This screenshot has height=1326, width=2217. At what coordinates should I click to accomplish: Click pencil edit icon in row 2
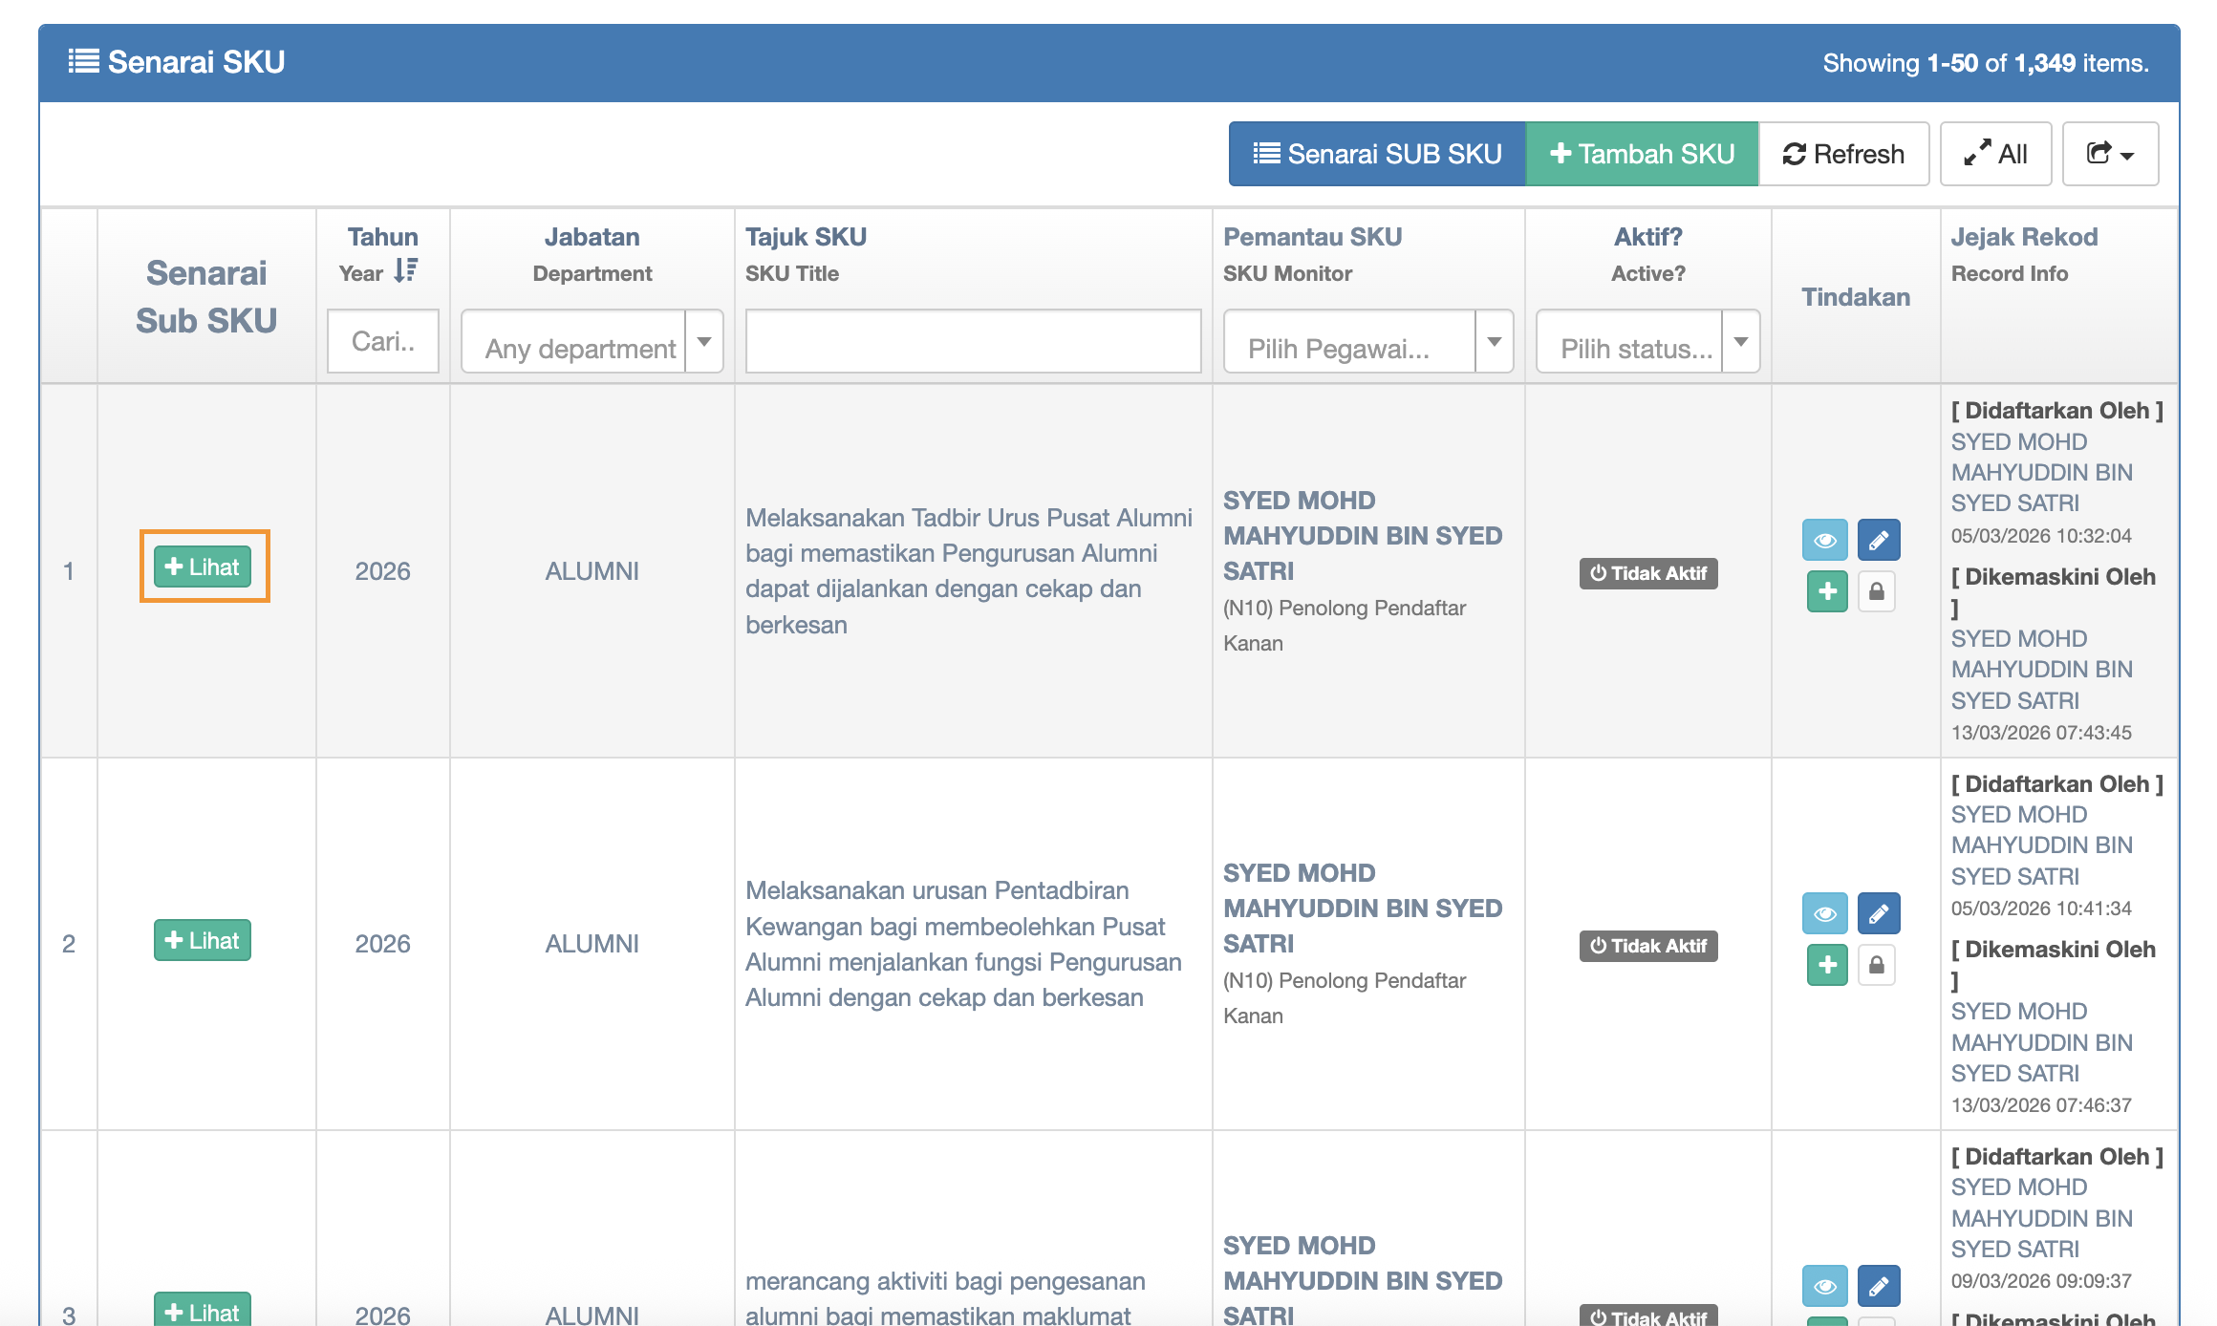pos(1878,913)
